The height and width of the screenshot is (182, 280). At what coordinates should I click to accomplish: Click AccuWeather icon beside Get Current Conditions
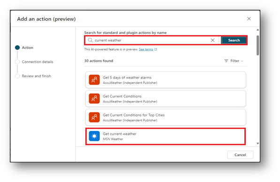tap(94, 99)
